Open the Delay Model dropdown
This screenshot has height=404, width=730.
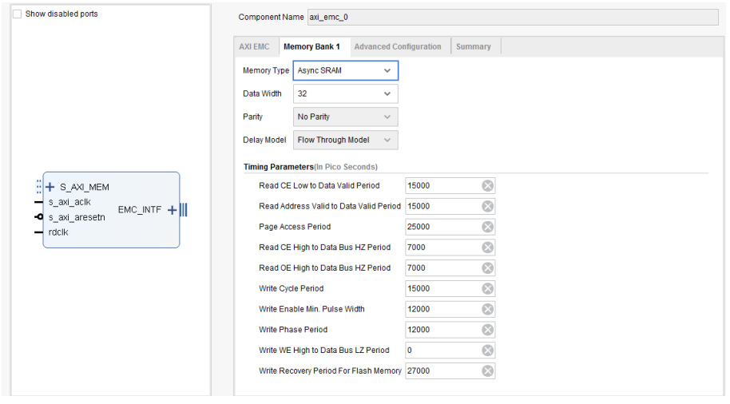[x=345, y=141]
